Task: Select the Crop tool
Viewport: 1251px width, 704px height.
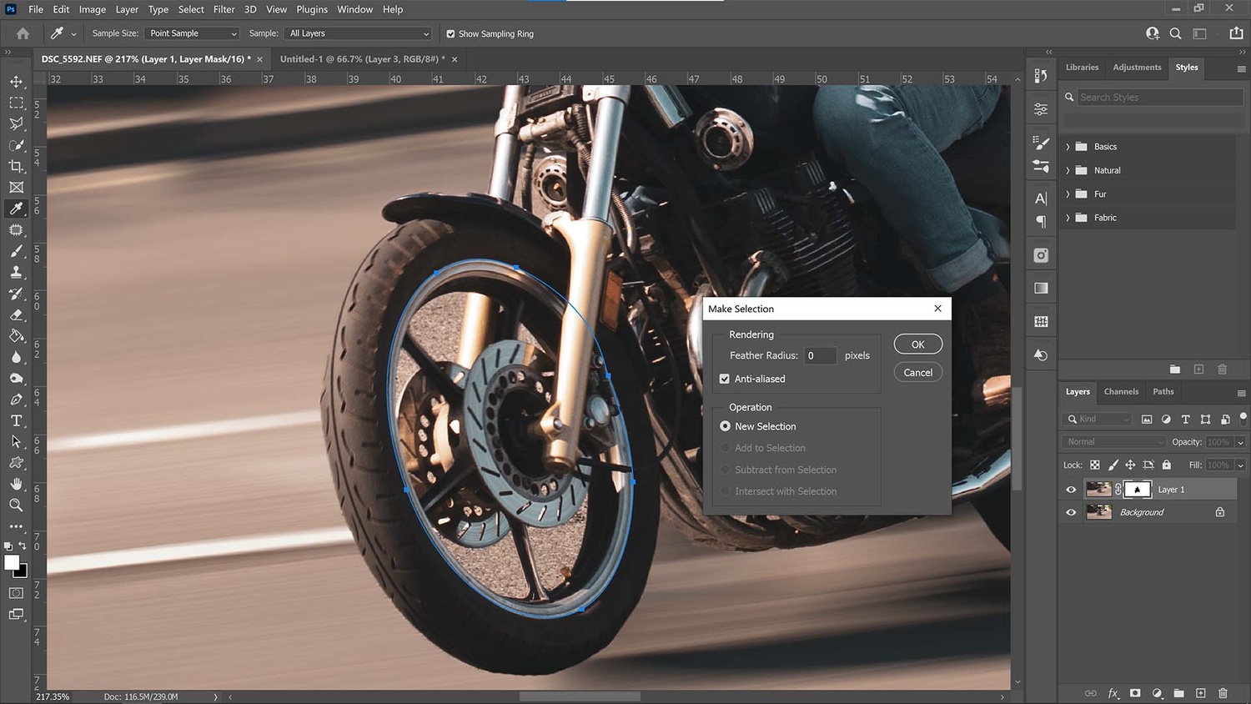Action: tap(16, 166)
